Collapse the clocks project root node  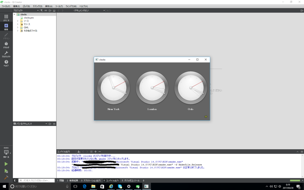point(14,14)
